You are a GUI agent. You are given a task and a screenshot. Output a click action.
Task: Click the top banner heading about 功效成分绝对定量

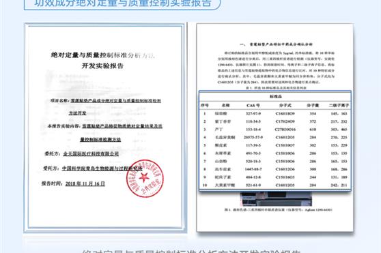coord(122,3)
